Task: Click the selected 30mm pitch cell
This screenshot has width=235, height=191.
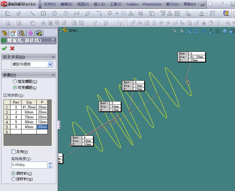Action: (x=42, y=127)
